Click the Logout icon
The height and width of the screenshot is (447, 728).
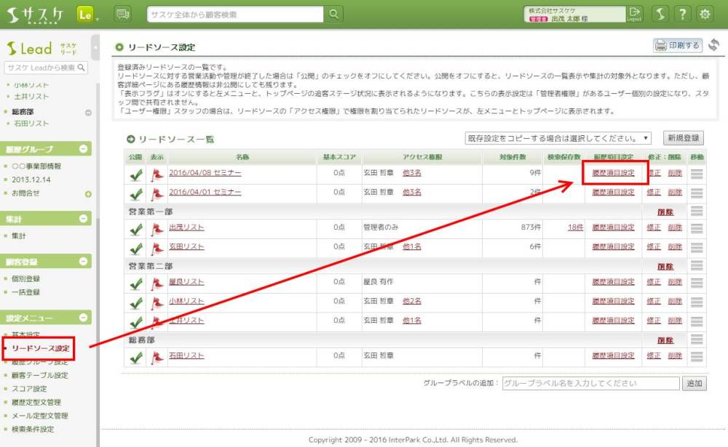click(636, 14)
